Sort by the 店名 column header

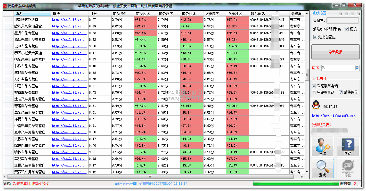click(32, 14)
